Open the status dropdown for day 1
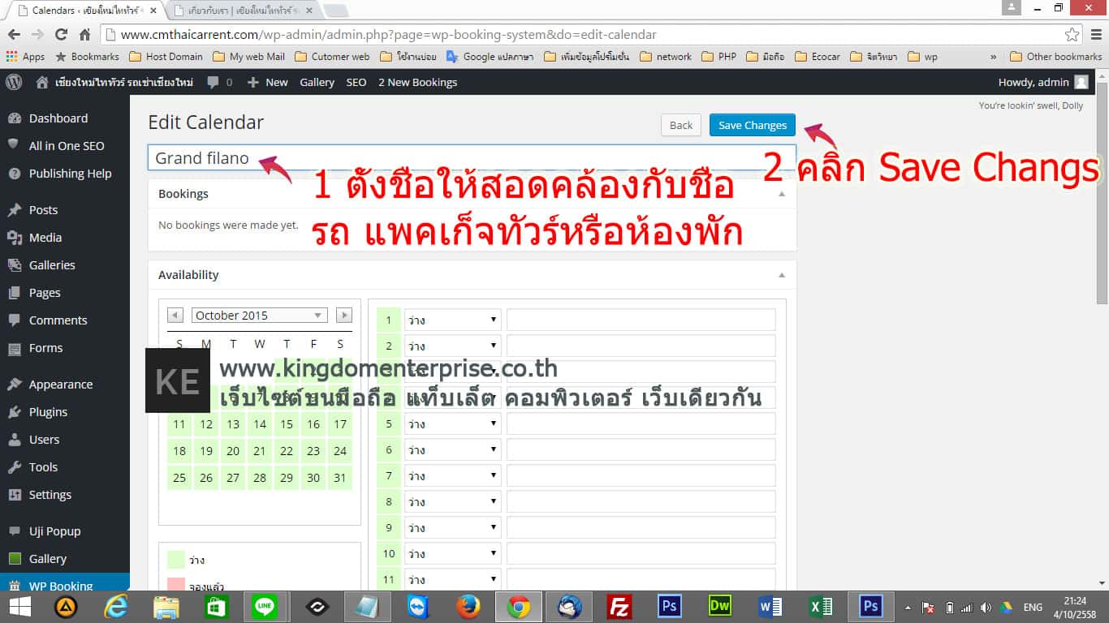 pos(452,320)
